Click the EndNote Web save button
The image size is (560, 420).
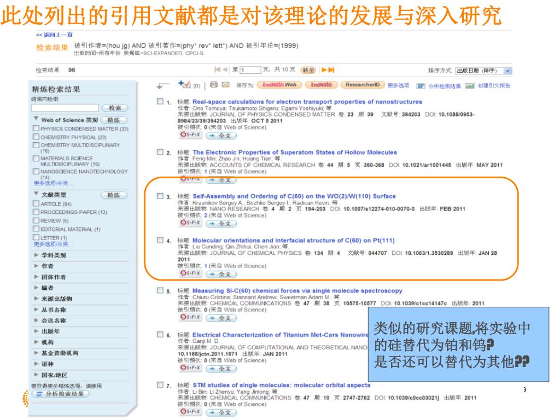point(279,85)
